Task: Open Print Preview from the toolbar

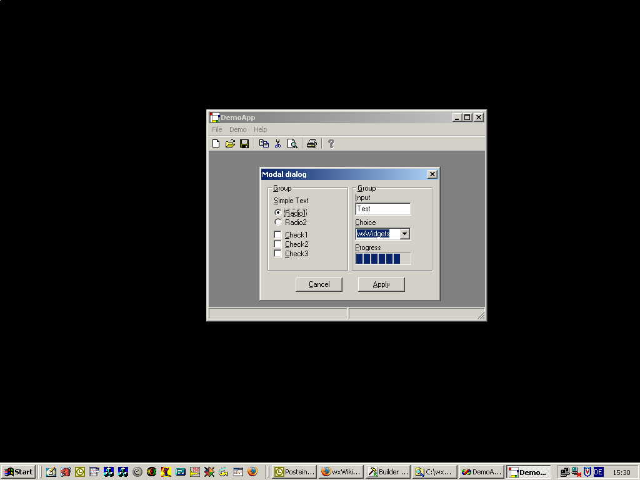Action: coord(292,144)
